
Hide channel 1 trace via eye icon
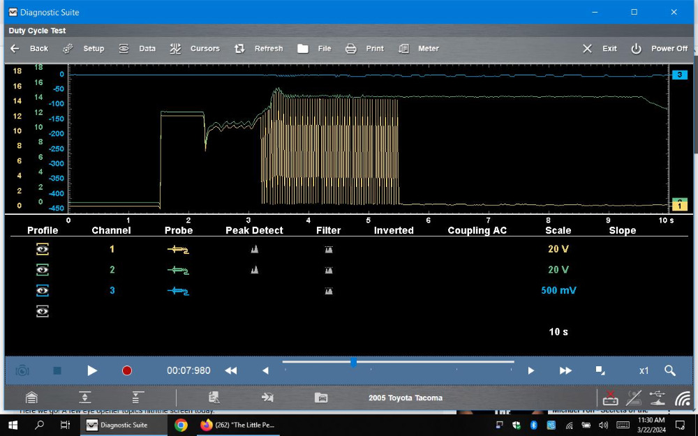(x=43, y=249)
